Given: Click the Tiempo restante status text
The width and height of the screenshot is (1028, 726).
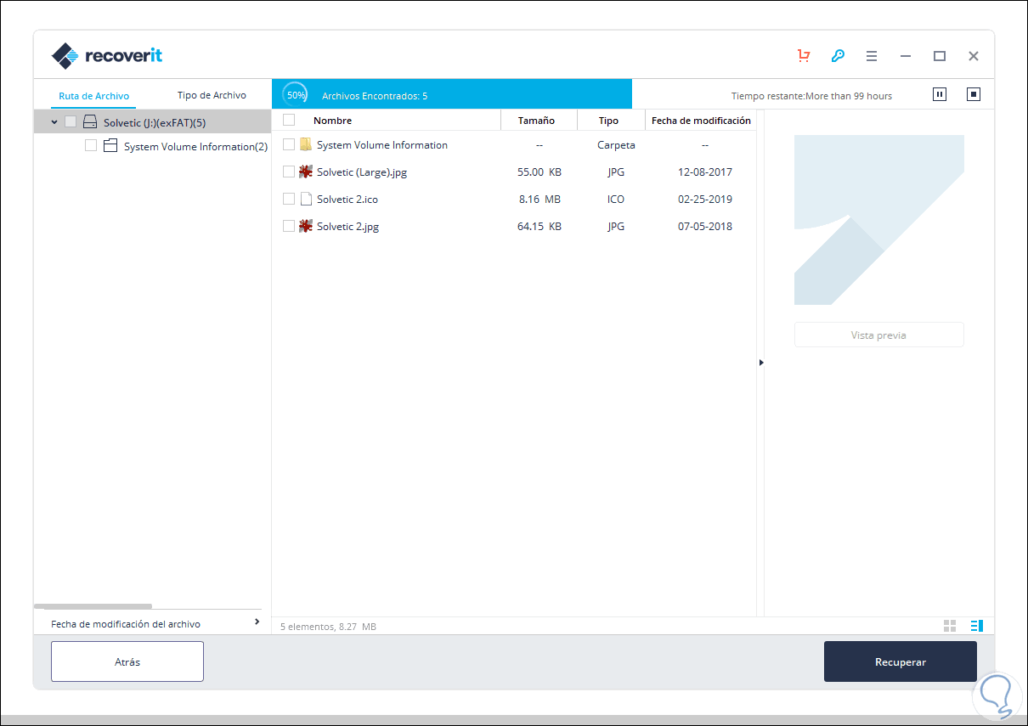Looking at the screenshot, I should tap(811, 96).
